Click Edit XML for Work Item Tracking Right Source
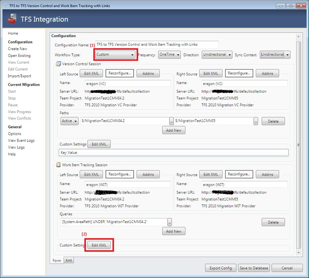 click(211, 174)
